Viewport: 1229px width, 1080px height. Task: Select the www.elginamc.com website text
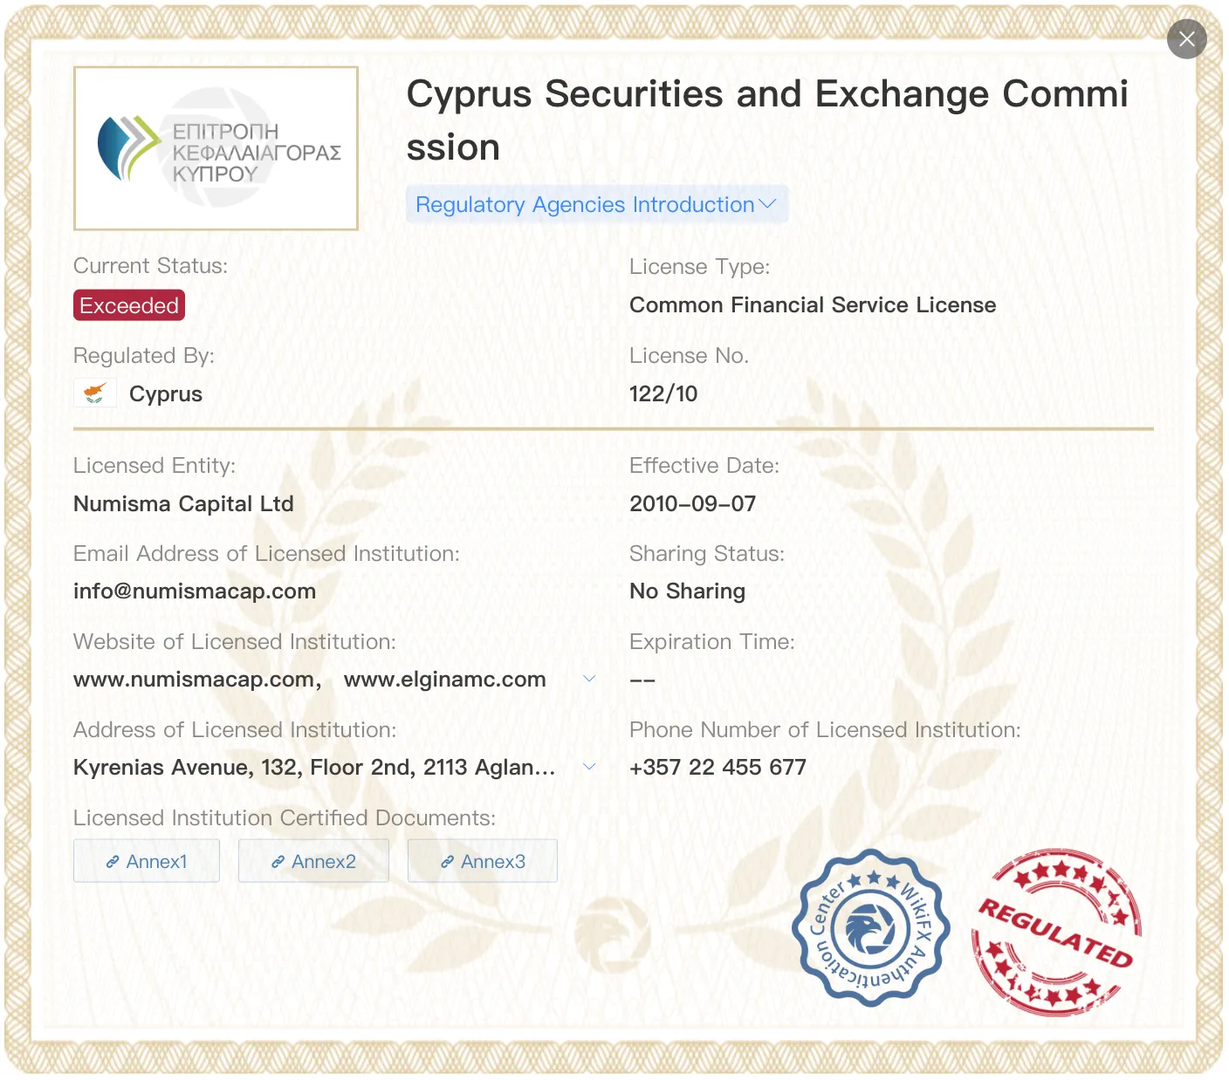point(445,680)
